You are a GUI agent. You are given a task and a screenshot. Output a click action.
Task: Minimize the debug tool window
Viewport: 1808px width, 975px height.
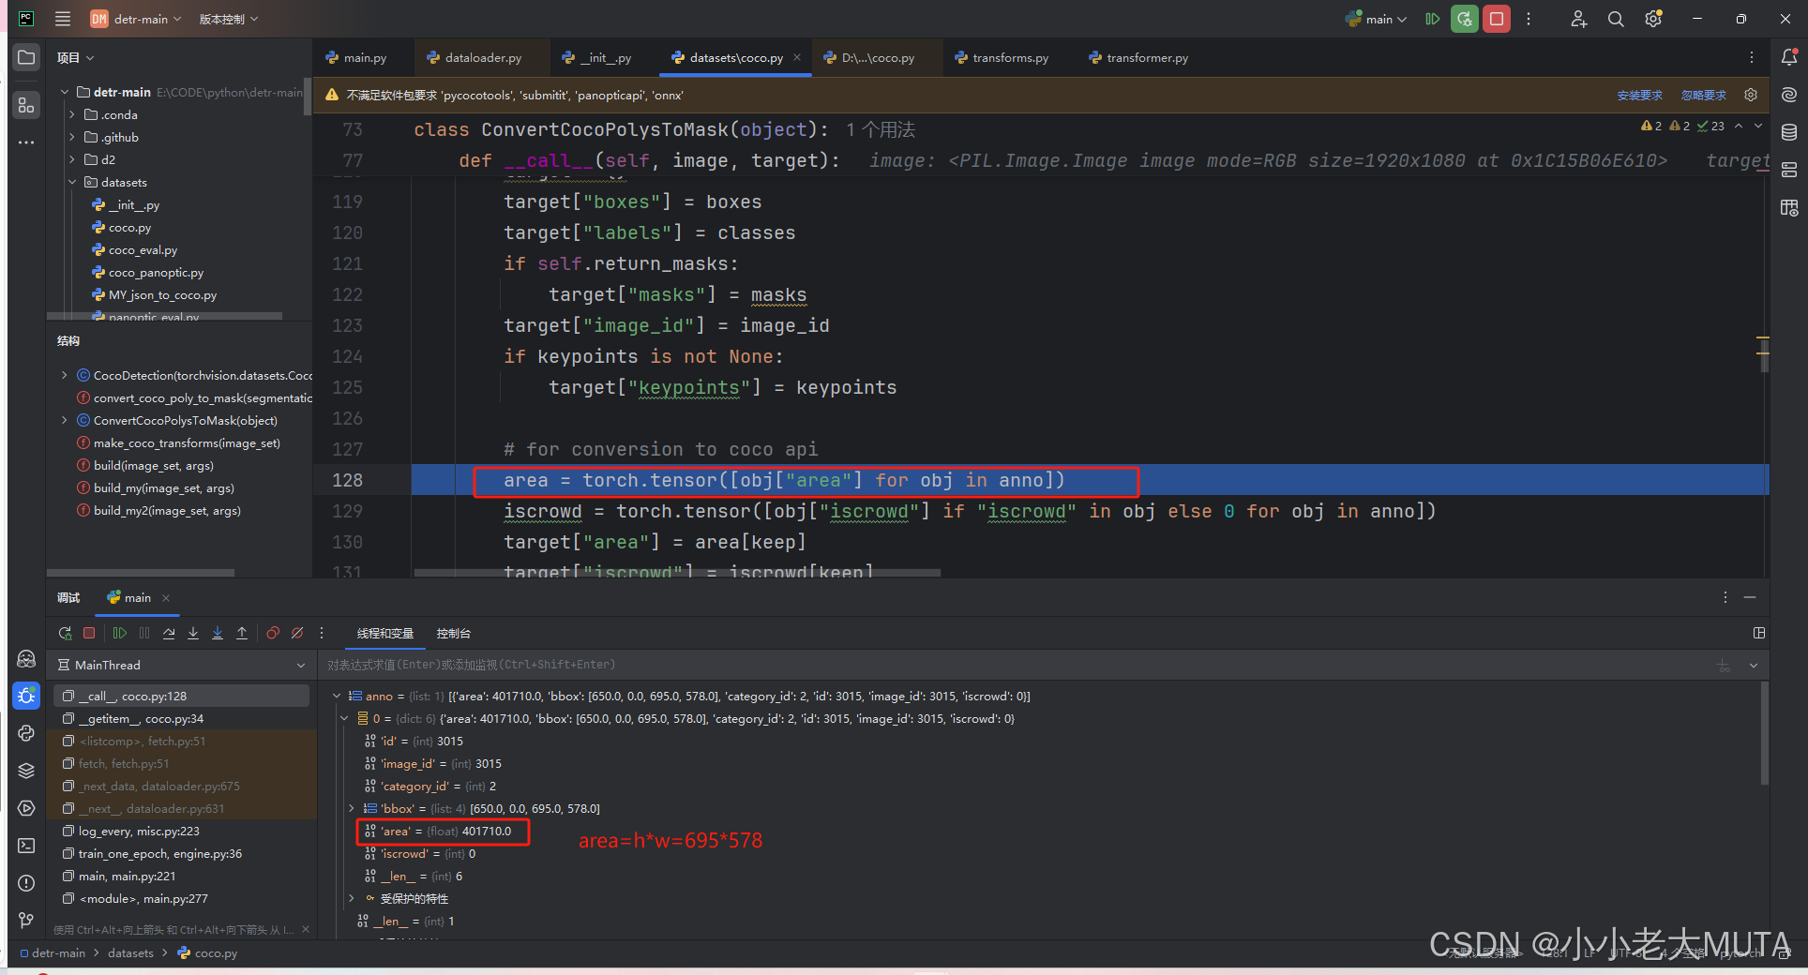click(1750, 597)
